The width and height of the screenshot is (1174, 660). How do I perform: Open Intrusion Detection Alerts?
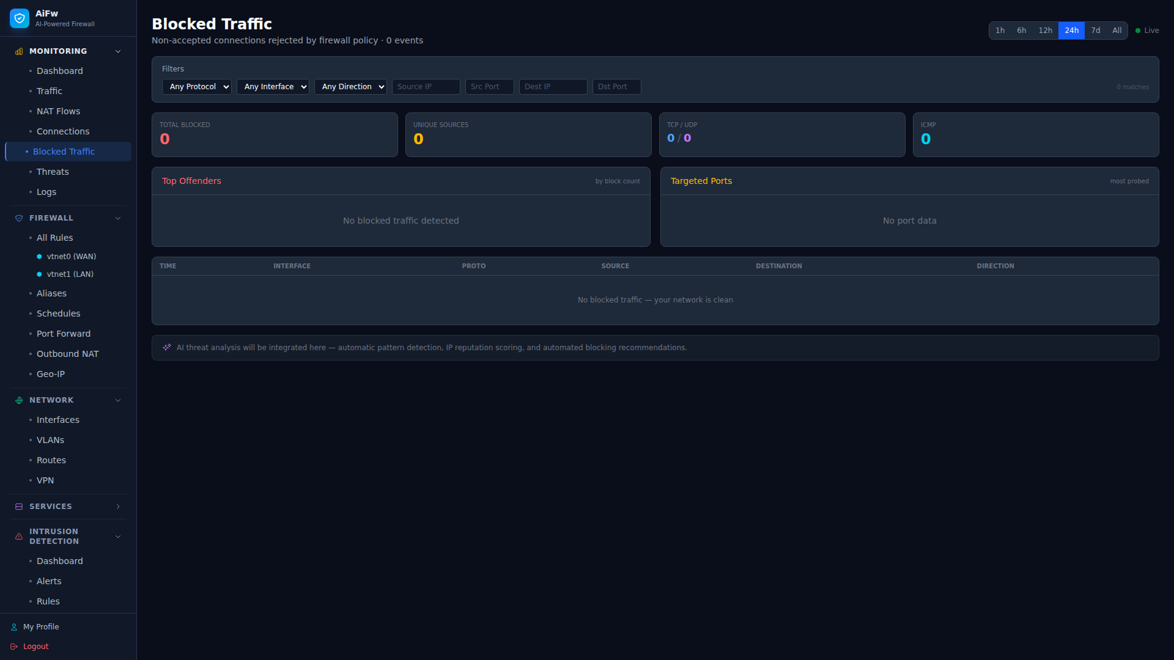pos(68,581)
